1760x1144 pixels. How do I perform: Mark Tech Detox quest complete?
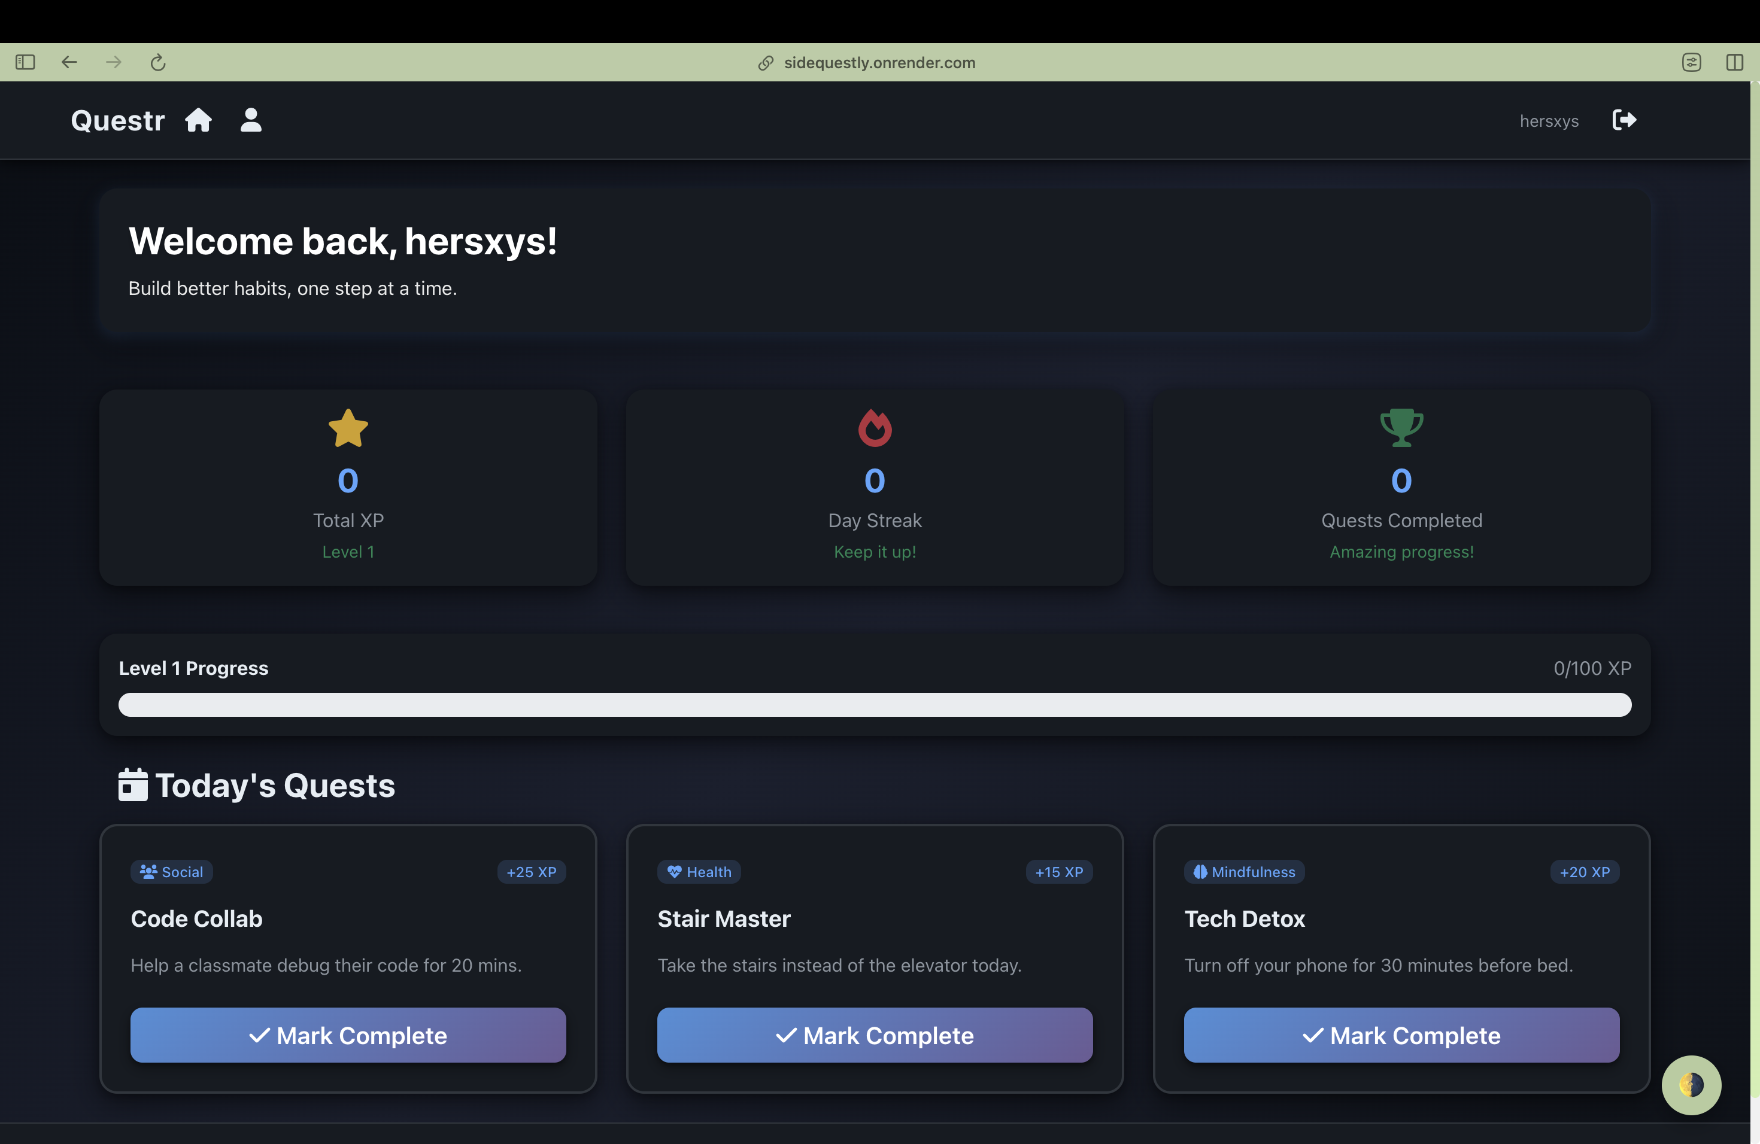tap(1401, 1035)
